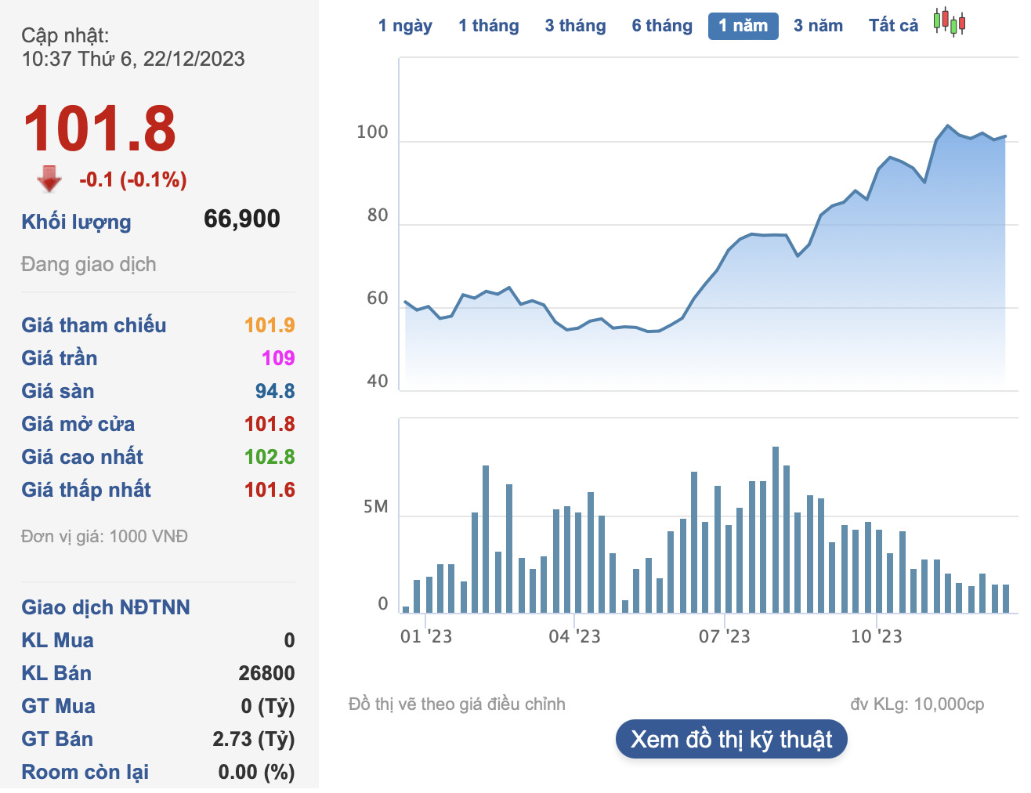Viewport: 1031px width, 793px height.
Task: Switch chart to candlestick view icon
Action: (x=949, y=23)
